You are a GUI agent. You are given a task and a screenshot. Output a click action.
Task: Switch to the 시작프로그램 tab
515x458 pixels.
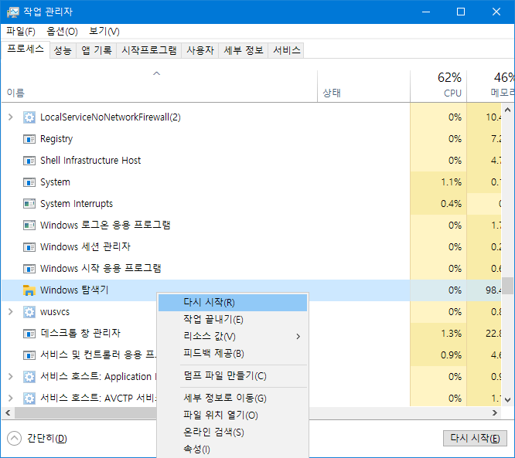click(x=148, y=50)
